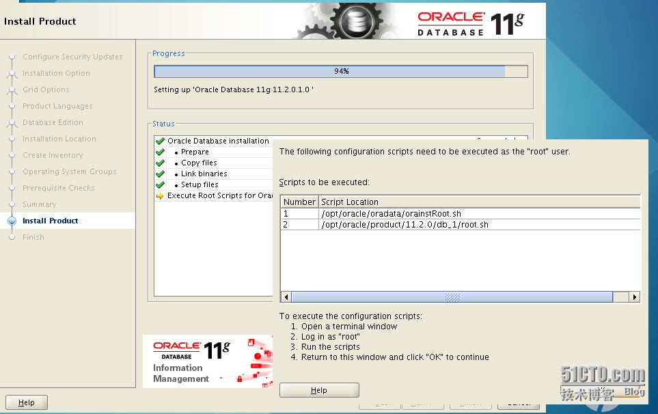The image size is (658, 414).
Task: Click the green check icon beside Setup files
Action: click(160, 184)
